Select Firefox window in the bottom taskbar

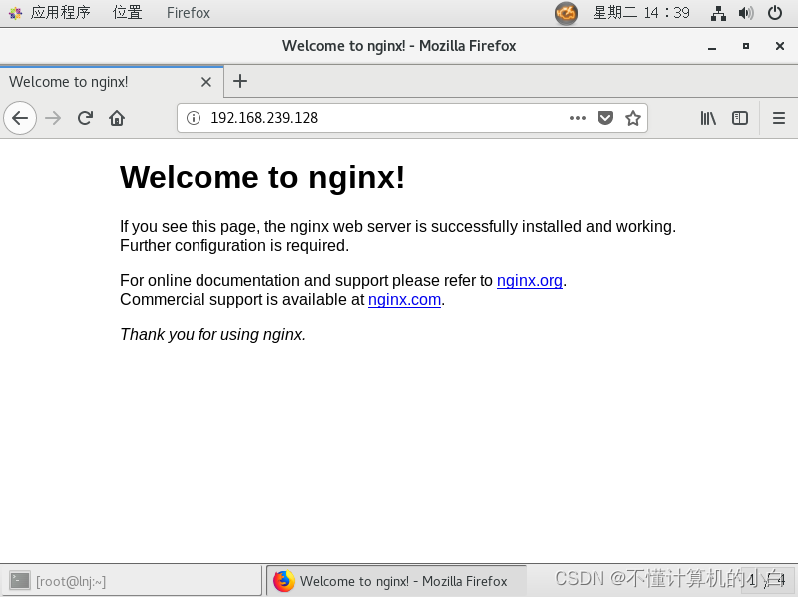pyautogui.click(x=396, y=581)
